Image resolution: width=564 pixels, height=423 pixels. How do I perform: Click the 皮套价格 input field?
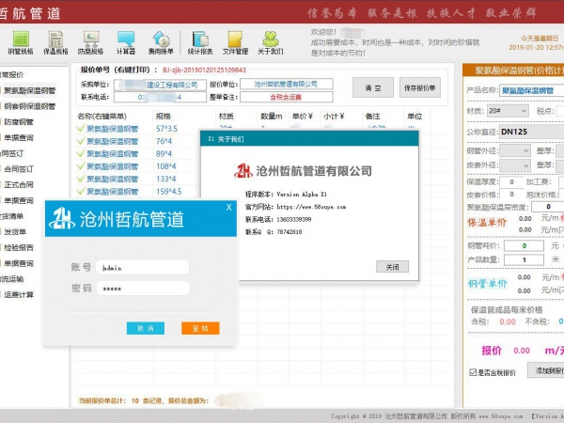[511, 195]
